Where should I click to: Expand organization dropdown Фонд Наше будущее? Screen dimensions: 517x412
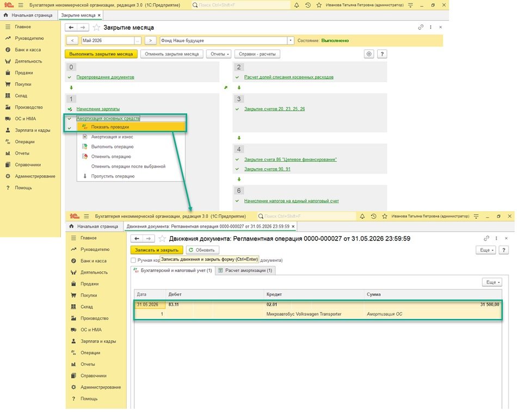click(x=291, y=41)
